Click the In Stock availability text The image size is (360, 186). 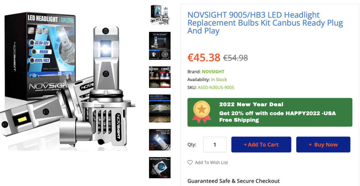click(219, 80)
